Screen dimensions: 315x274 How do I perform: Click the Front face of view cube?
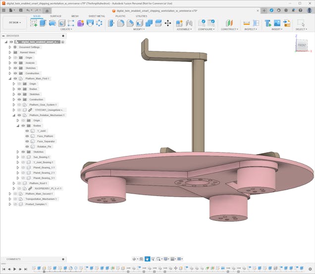point(302,45)
